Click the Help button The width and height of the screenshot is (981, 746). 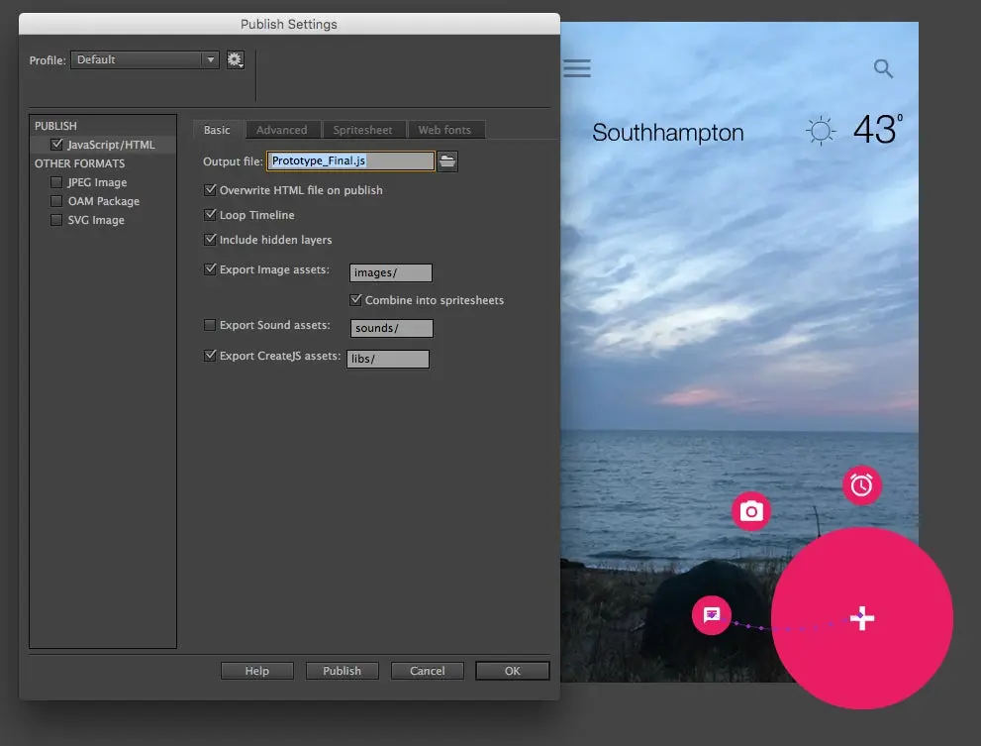pyautogui.click(x=256, y=670)
